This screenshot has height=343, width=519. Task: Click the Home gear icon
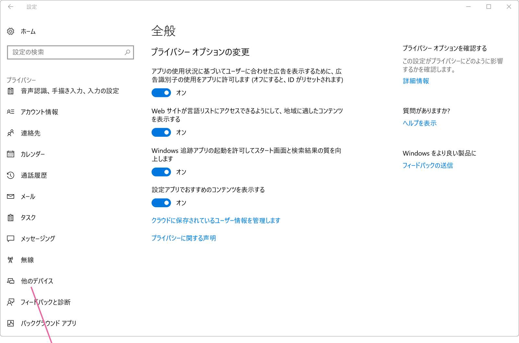point(11,31)
